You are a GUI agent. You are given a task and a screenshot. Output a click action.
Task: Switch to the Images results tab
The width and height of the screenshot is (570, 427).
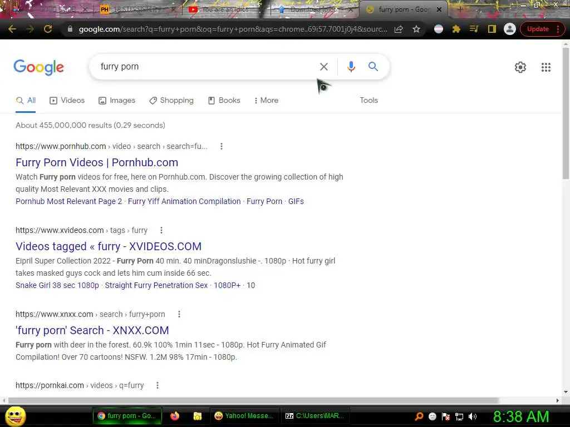[x=117, y=100]
